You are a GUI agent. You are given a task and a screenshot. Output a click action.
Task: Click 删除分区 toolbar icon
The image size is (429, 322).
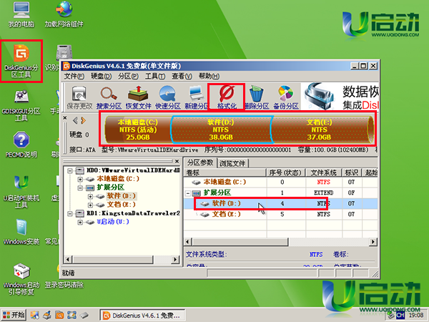click(x=257, y=97)
